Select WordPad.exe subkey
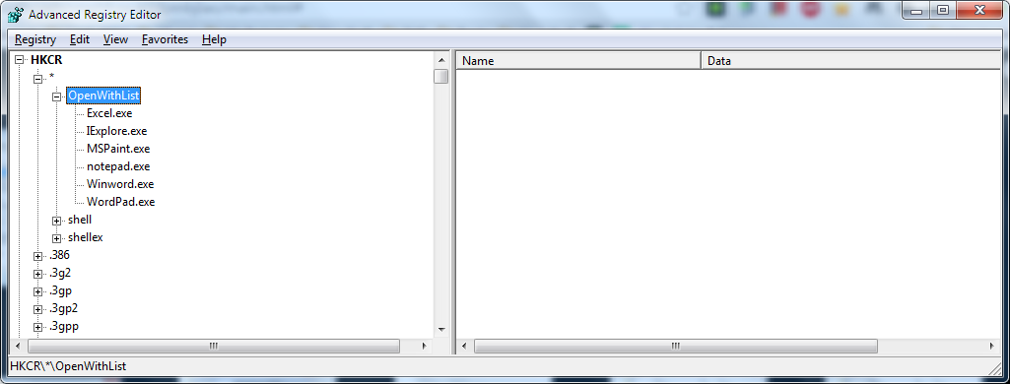This screenshot has height=384, width=1010. click(x=120, y=202)
